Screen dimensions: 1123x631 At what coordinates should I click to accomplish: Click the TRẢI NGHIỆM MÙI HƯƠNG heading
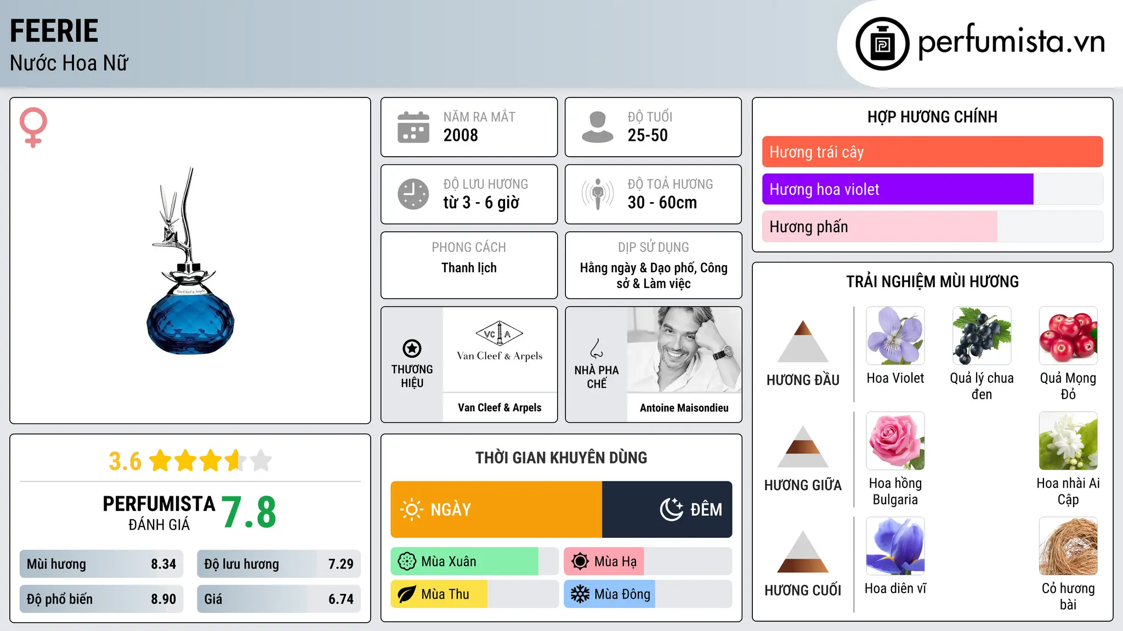point(932,282)
